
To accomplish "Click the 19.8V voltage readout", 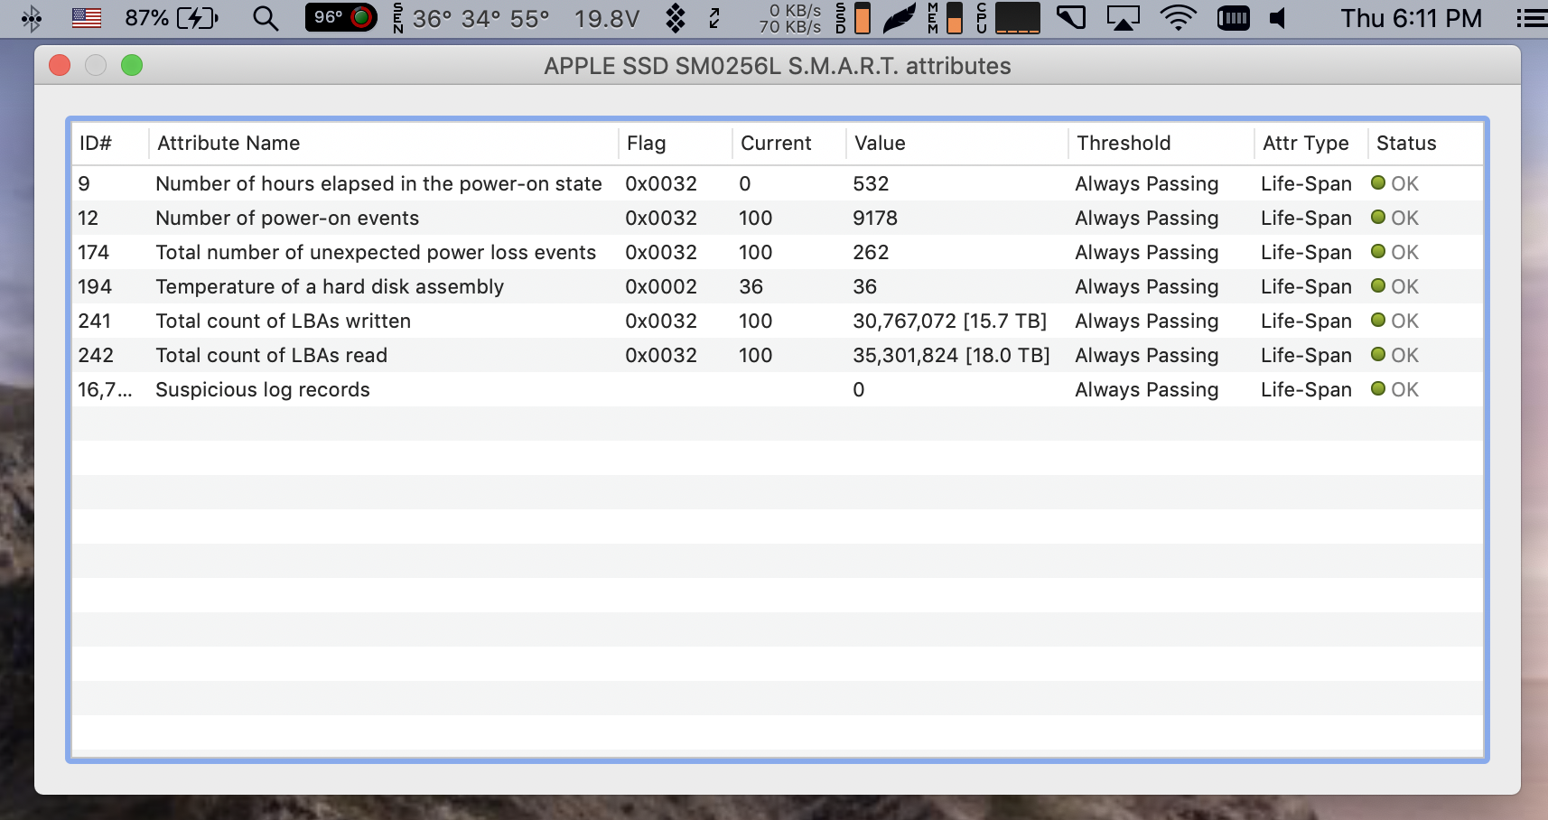I will coord(607,18).
